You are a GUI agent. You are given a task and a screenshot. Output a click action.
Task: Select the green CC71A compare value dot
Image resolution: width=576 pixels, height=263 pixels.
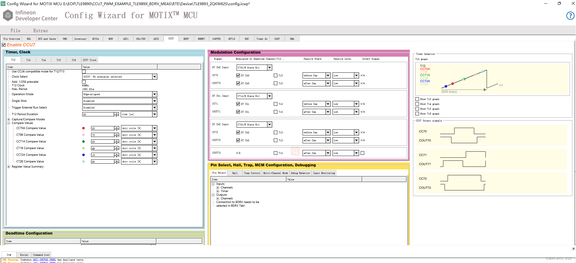(83, 141)
